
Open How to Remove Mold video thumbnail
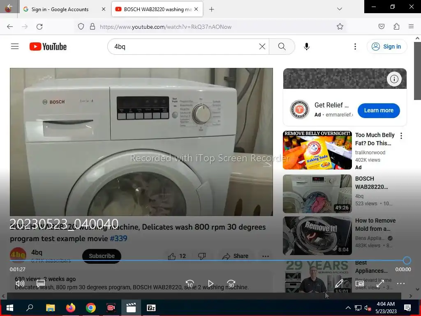[317, 236]
